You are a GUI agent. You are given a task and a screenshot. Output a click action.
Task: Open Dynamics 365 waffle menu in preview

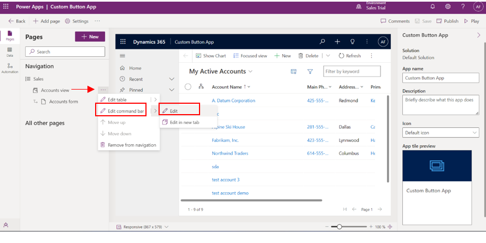(123, 42)
